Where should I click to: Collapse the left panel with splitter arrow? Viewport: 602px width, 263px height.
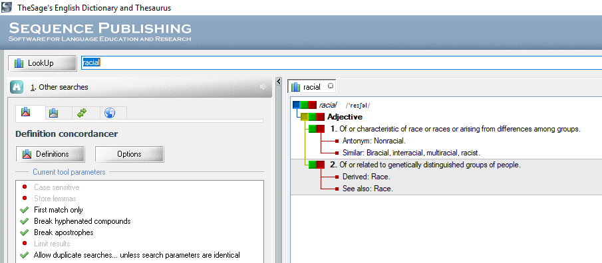pyautogui.click(x=279, y=81)
